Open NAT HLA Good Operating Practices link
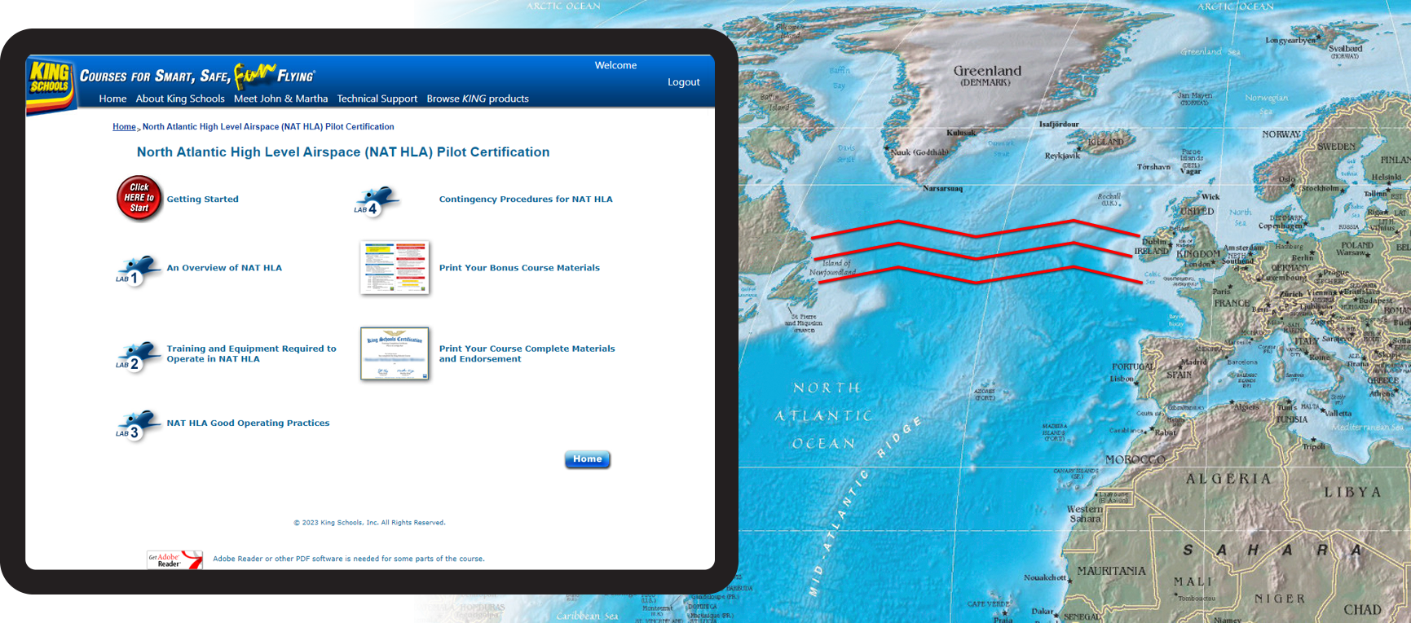 click(248, 423)
